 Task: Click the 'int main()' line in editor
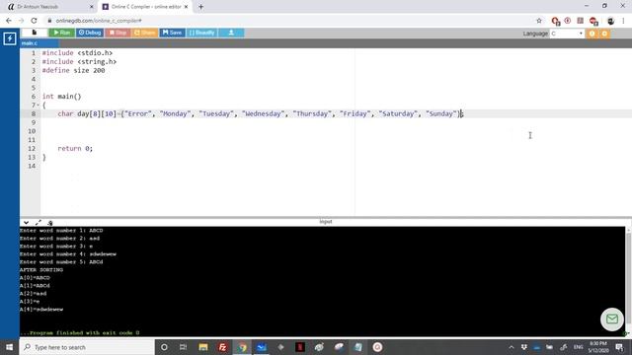pos(61,97)
